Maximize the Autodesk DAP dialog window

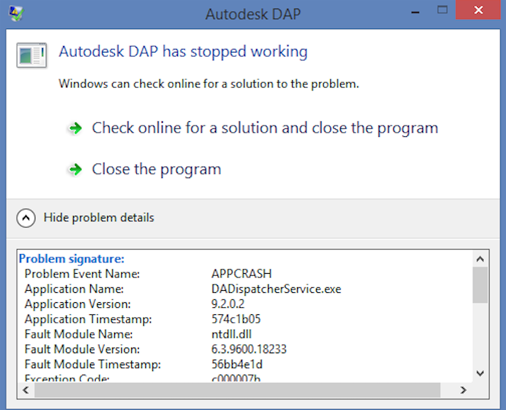tap(443, 11)
